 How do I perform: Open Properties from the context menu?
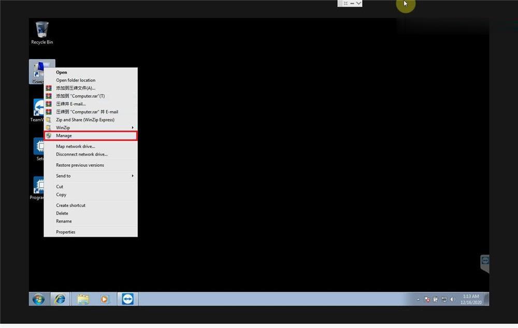91,232
